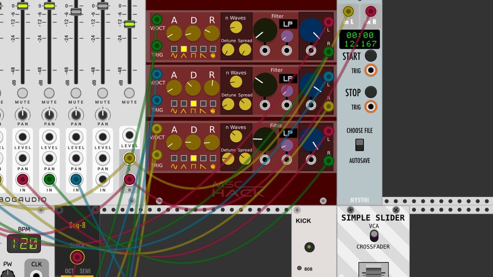The image size is (493, 277).
Task: Click the mixer master fader handle
Action: 129,24
